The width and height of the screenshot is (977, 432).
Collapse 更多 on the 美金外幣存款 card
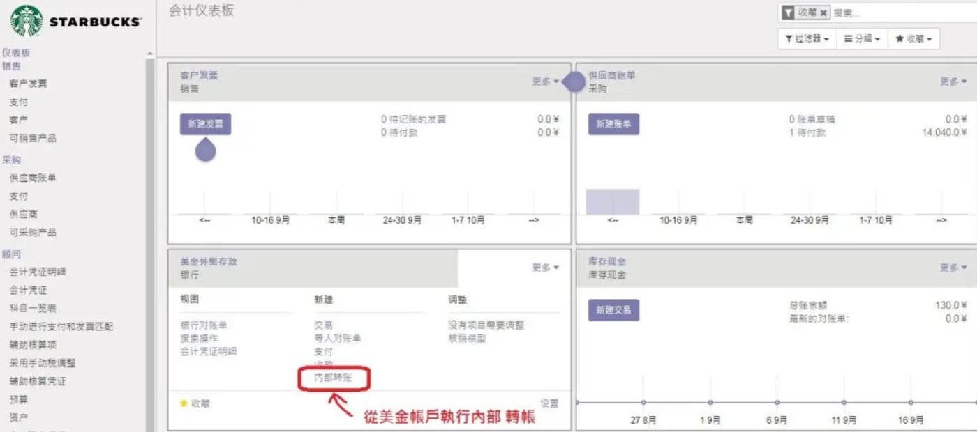tap(545, 268)
